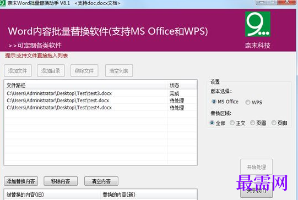
Task: Select the test4.docx file row
Action: pos(101,108)
